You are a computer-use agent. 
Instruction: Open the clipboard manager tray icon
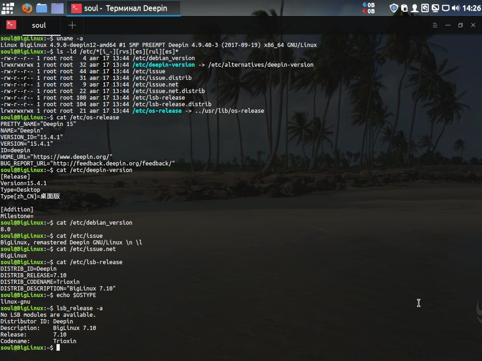[x=404, y=8]
